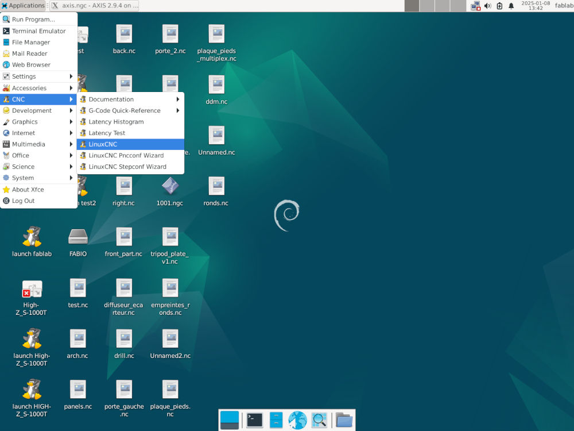574x431 pixels.
Task: Expand the System submenu
Action: pyautogui.click(x=38, y=178)
